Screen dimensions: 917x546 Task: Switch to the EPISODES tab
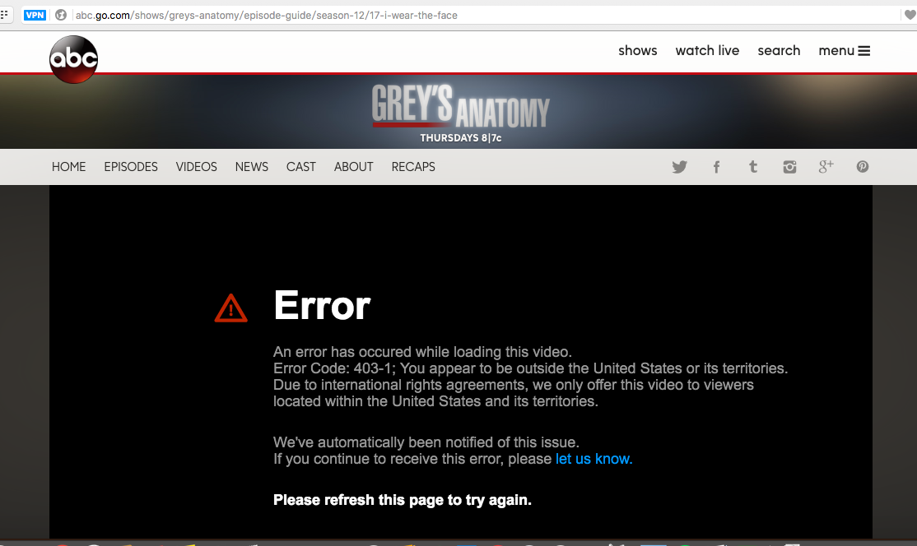click(x=131, y=167)
